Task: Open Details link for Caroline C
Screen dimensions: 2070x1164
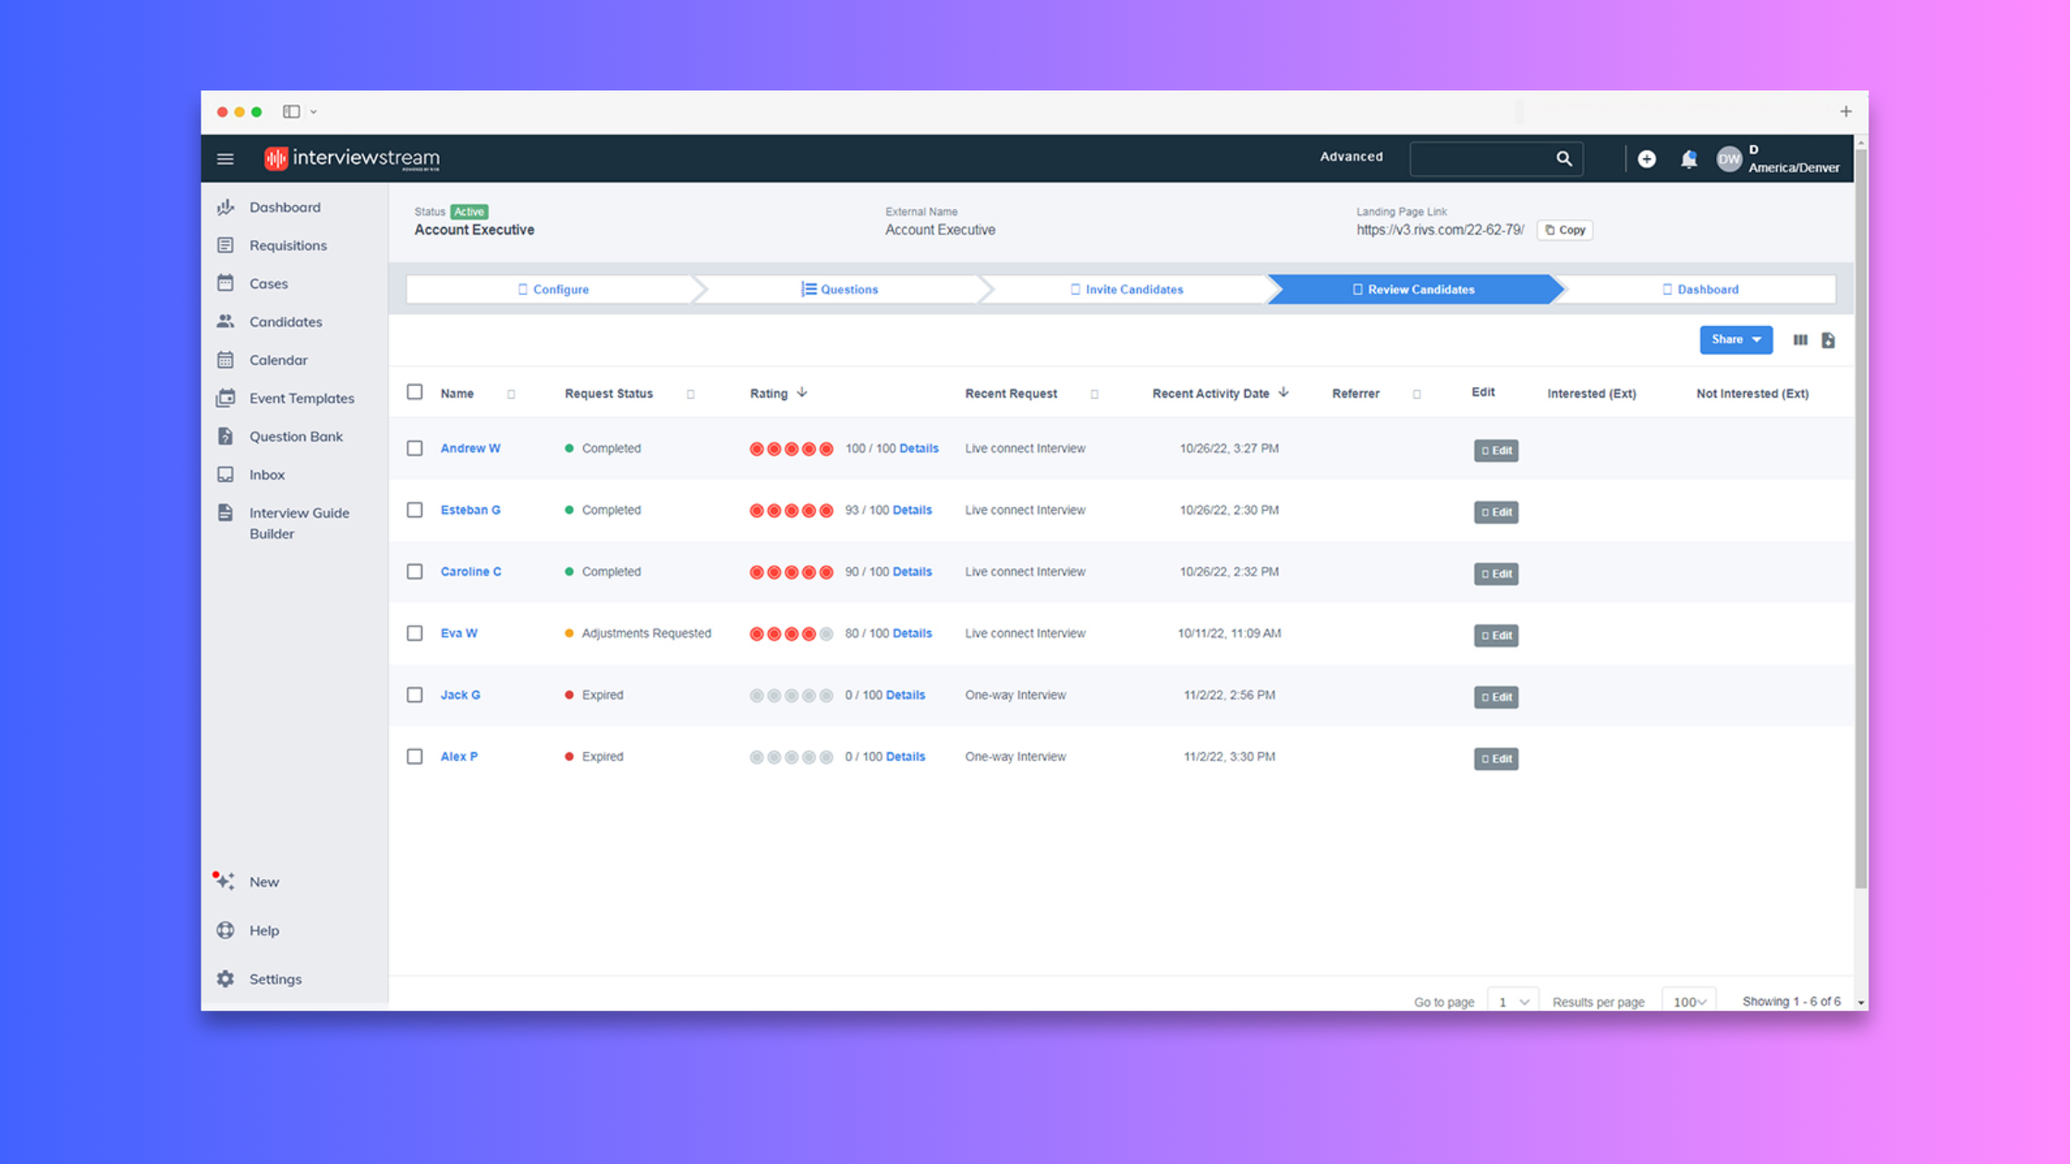Action: click(x=911, y=572)
